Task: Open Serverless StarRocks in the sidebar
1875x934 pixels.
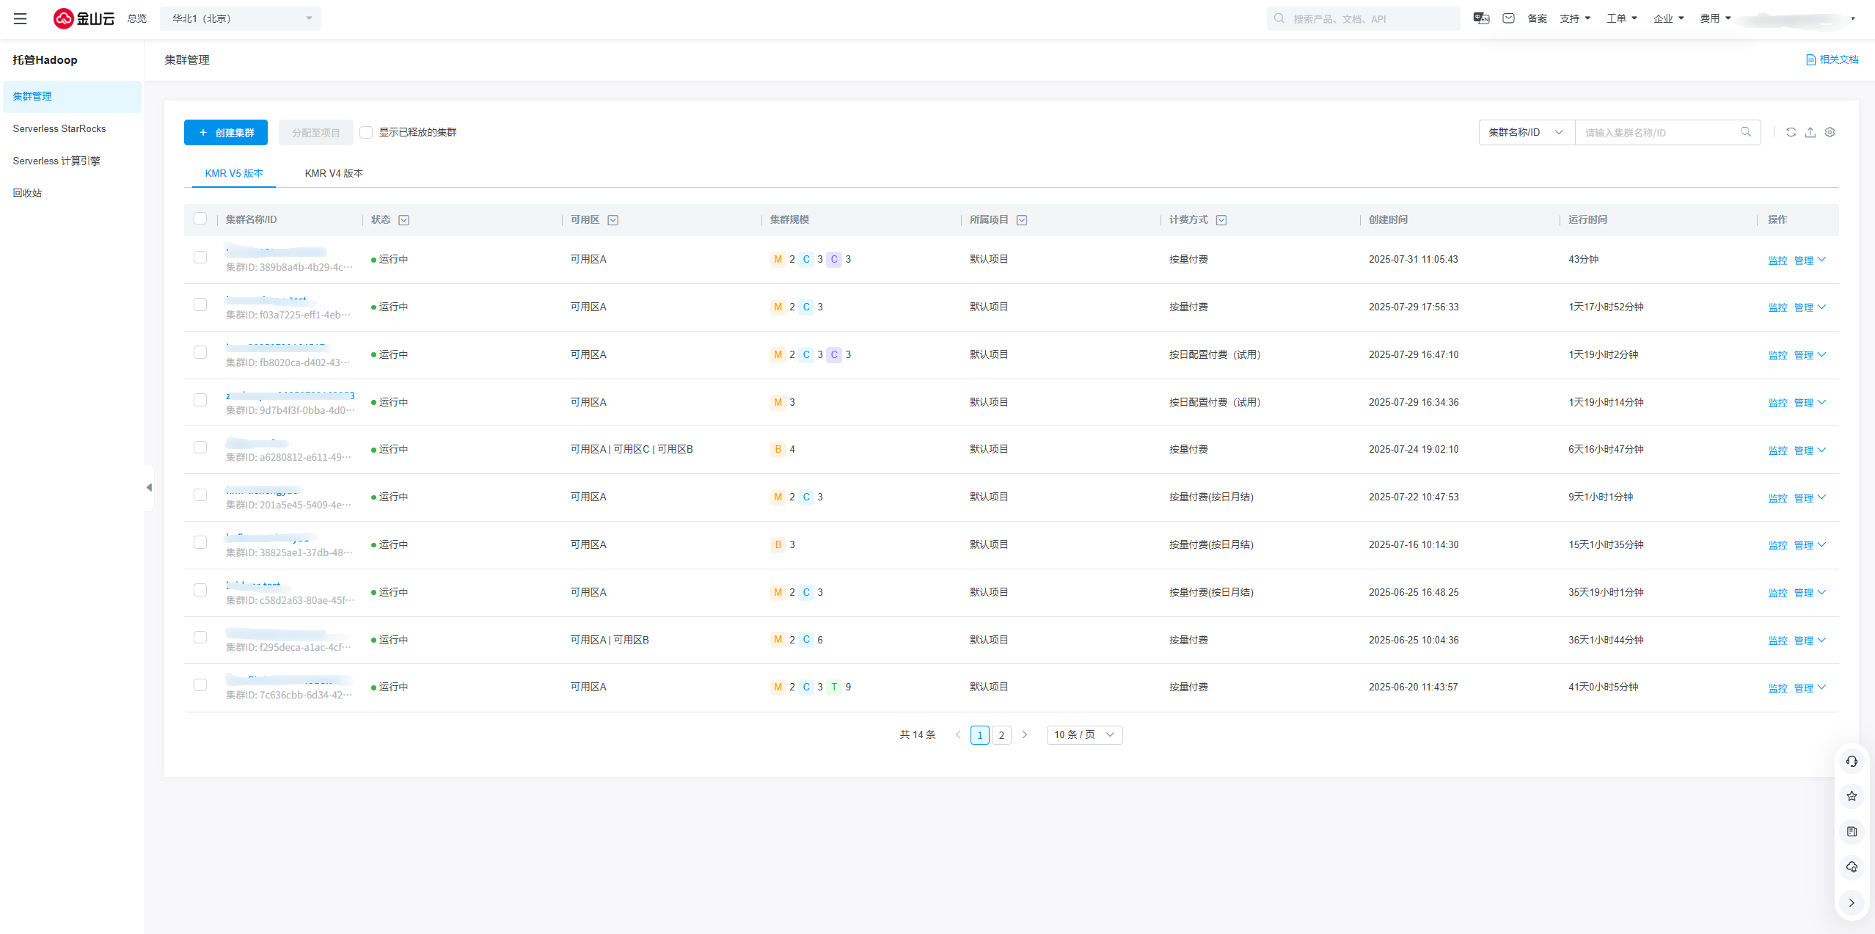Action: tap(59, 128)
